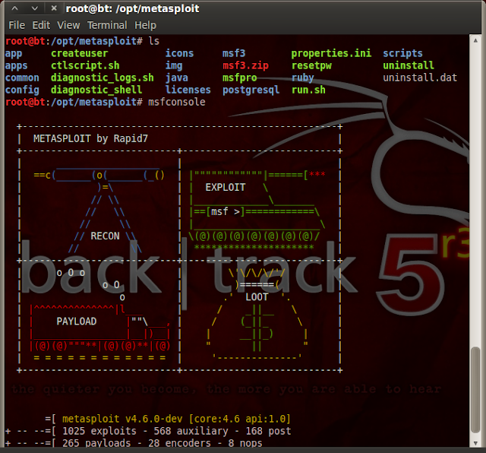This screenshot has height=453, width=486.
Task: Open the Help menu
Action: pos(145,25)
